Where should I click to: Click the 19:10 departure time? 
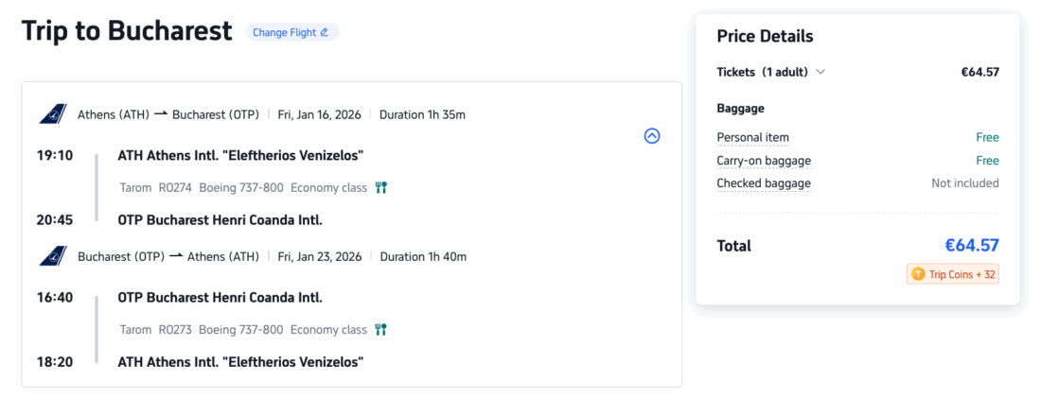[55, 155]
